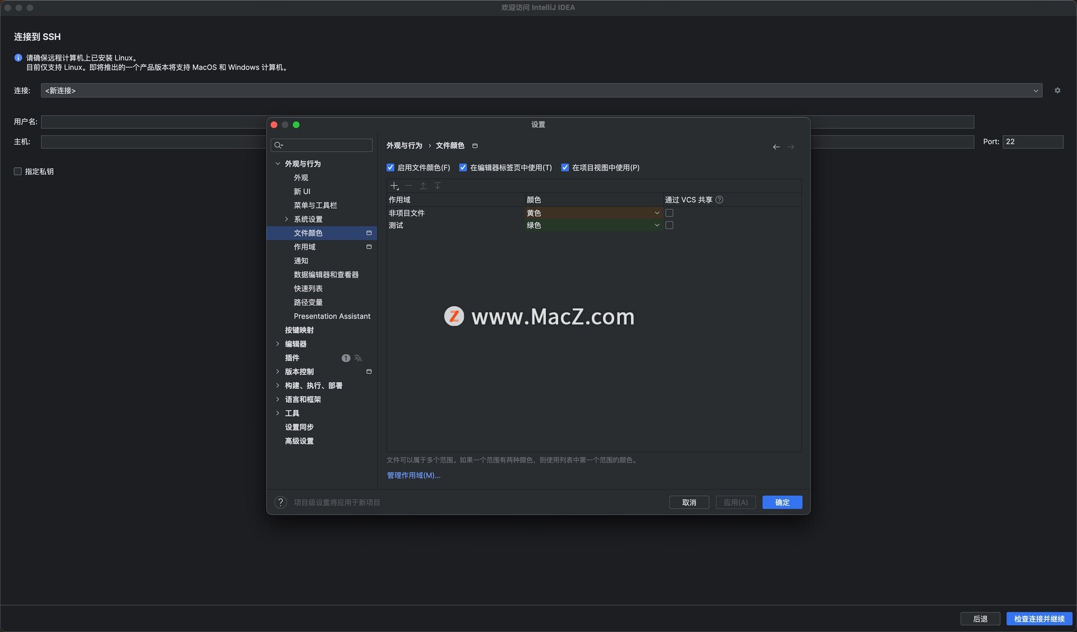
Task: Click the forward navigation arrow in settings
Action: 791,147
